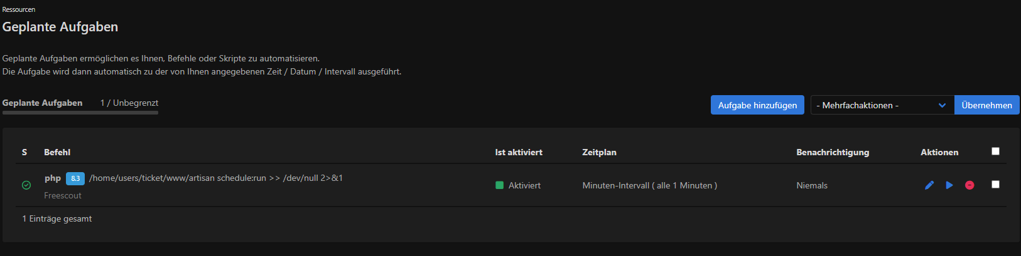
Task: Click the PHP 8.3 version badge
Action: tap(75, 178)
